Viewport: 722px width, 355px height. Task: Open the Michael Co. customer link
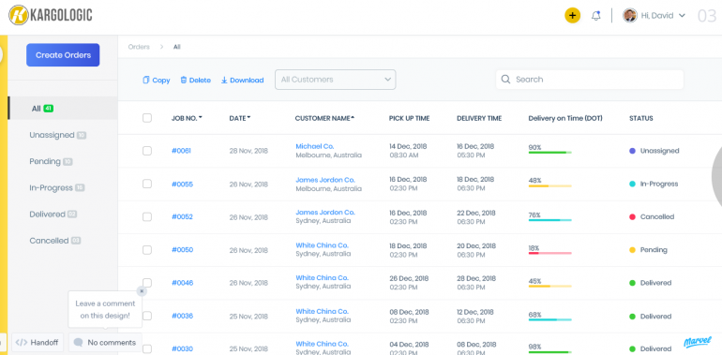314,146
